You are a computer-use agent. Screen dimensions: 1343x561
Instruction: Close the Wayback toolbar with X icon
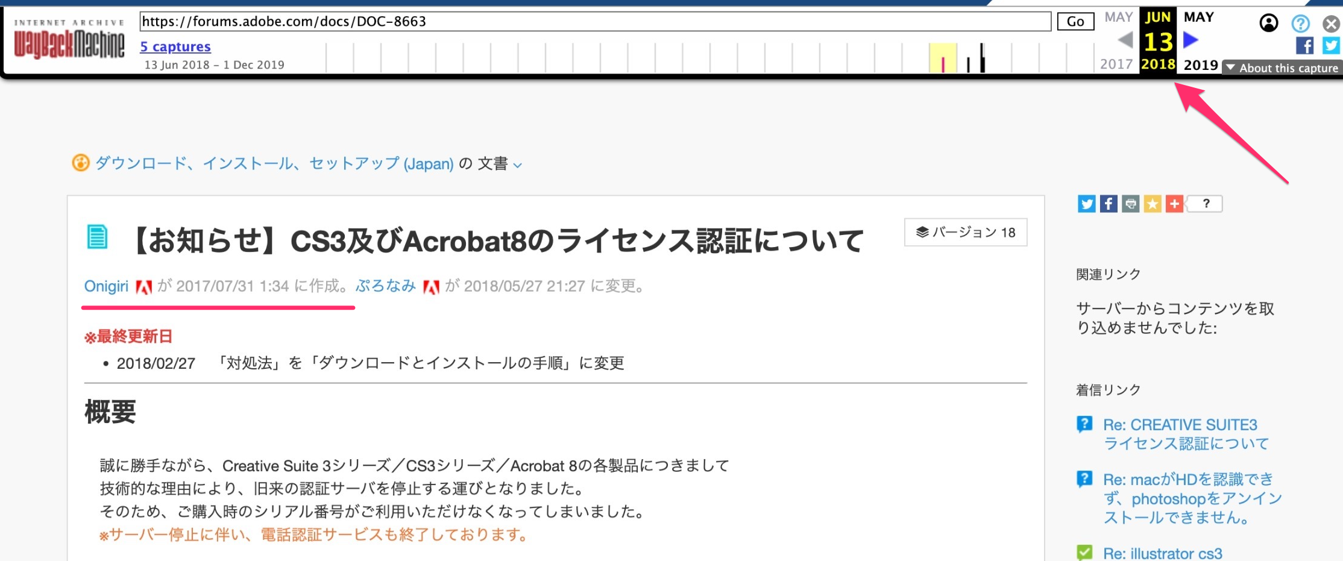(x=1331, y=24)
